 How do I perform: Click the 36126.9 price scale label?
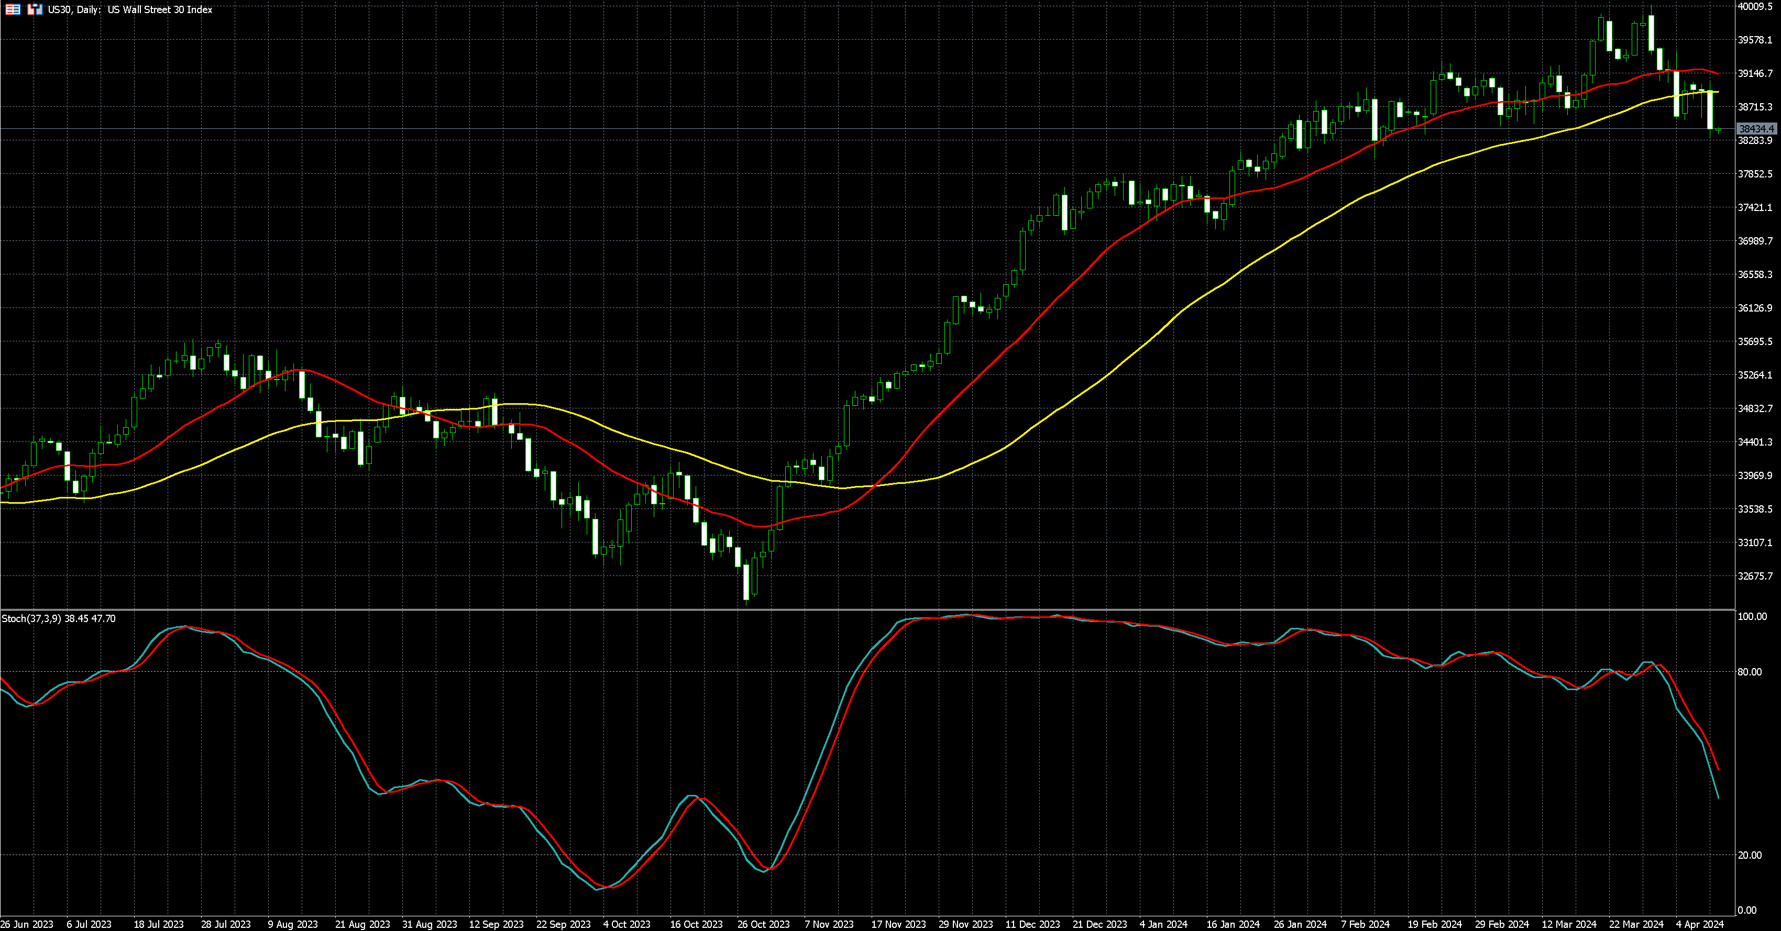tap(1755, 308)
